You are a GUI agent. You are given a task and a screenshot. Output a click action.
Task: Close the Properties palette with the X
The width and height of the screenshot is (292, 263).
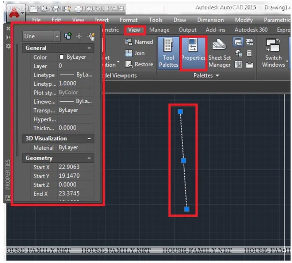[8, 28]
